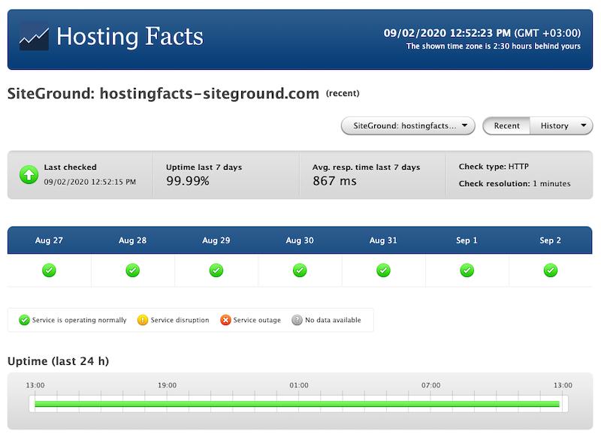Open the SiteGround: hostingfacts site dropdown

(x=408, y=125)
